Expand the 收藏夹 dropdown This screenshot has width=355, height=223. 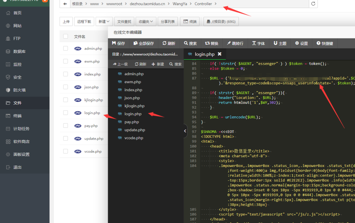(146, 21)
